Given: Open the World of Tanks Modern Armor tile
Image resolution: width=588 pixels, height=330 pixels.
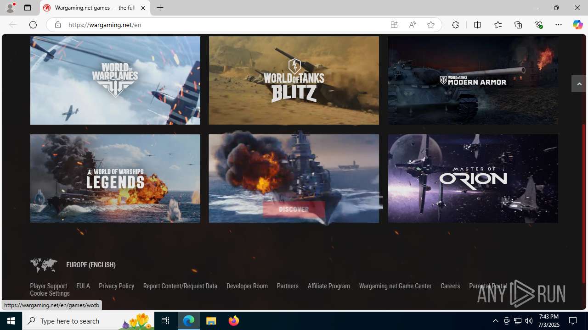Looking at the screenshot, I should tap(473, 80).
